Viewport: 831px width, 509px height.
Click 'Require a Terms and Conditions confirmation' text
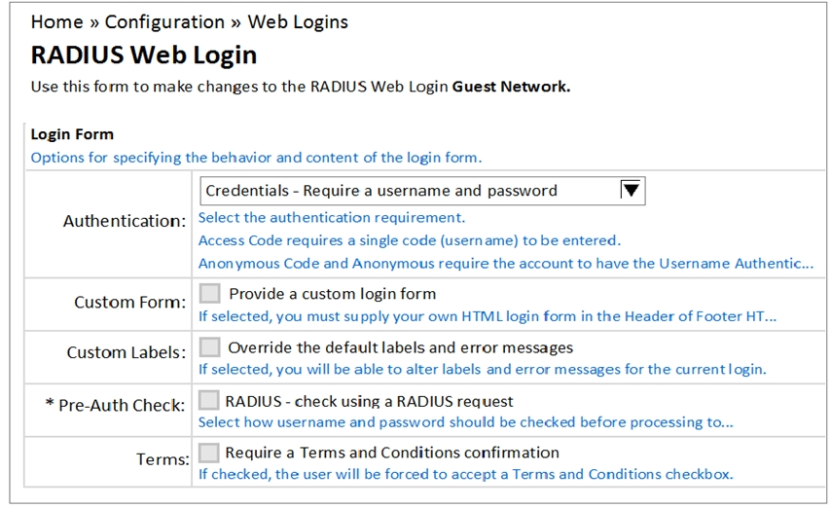tap(392, 453)
